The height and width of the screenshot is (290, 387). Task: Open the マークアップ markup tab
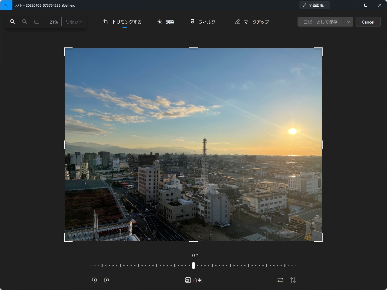[252, 22]
